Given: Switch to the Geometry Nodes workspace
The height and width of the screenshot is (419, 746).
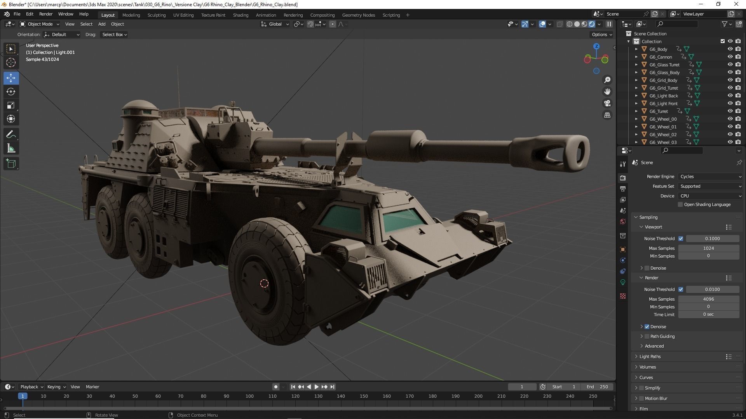Looking at the screenshot, I should click(358, 15).
